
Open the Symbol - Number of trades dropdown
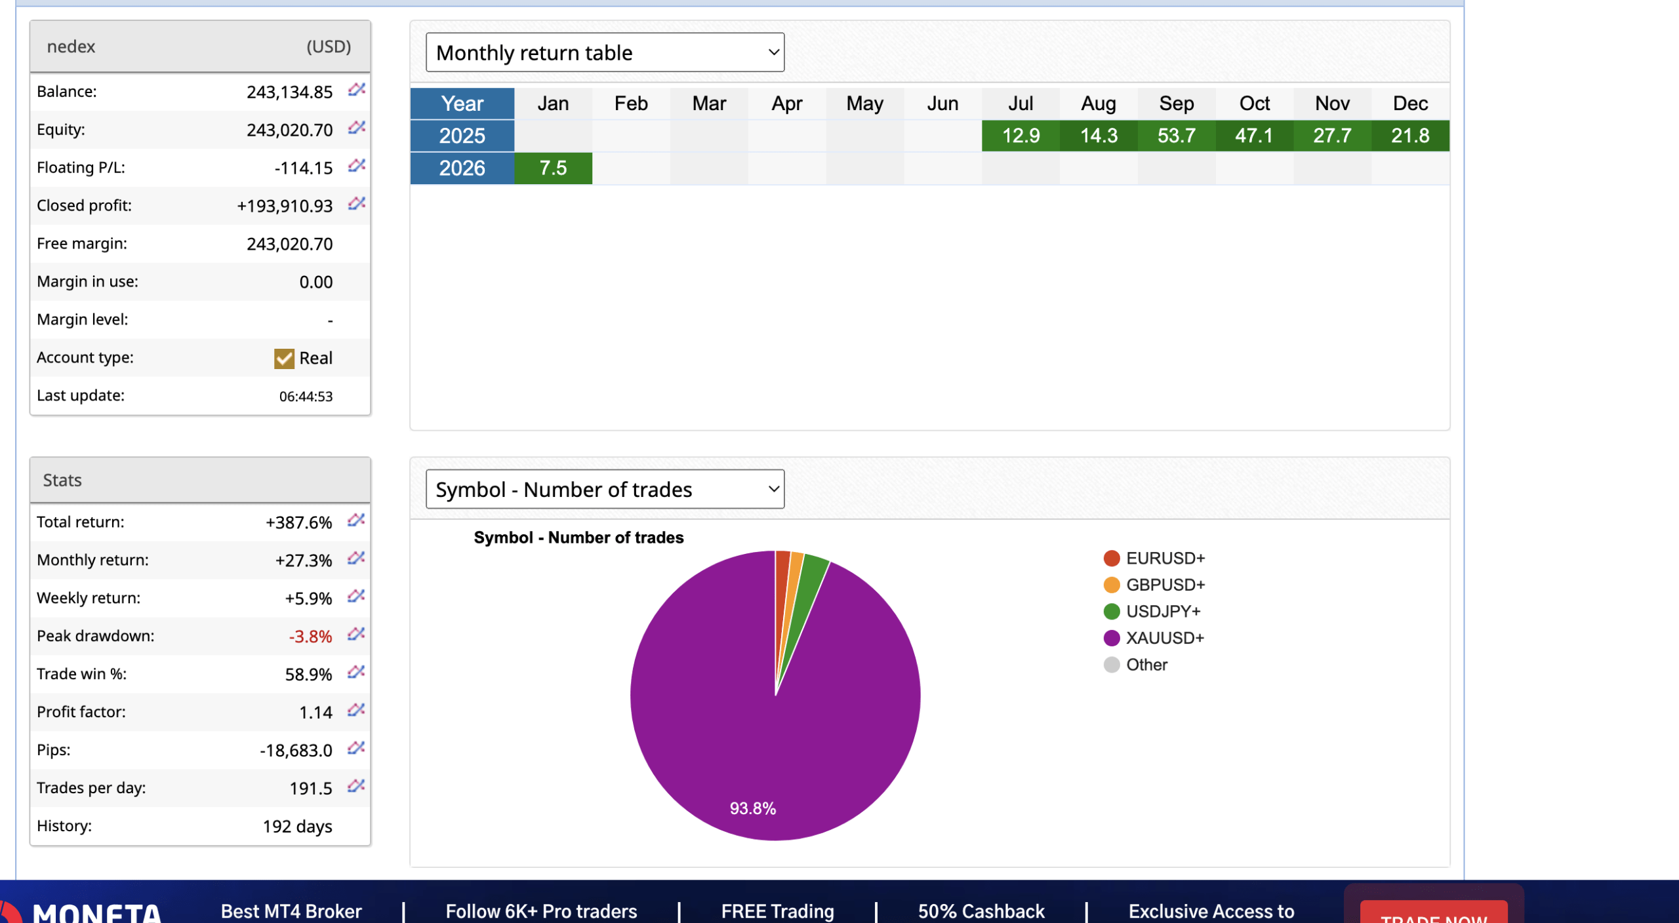click(604, 488)
